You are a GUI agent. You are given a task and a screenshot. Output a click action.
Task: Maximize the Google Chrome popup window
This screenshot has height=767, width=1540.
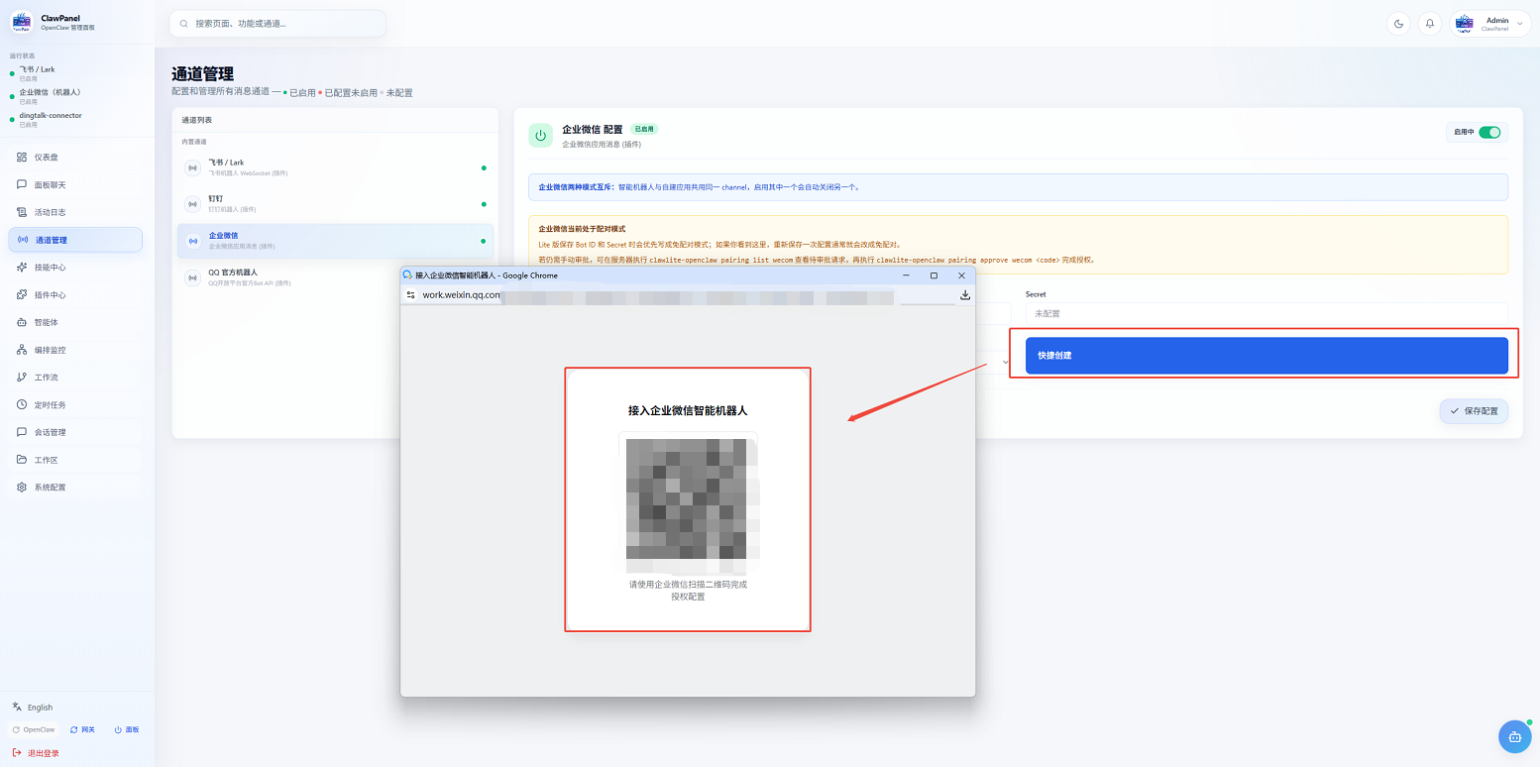[934, 274]
